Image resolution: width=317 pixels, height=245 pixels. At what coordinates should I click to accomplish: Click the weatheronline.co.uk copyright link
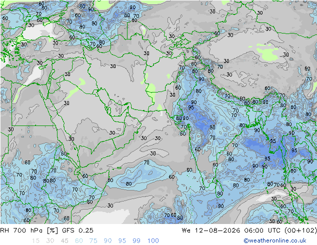click(x=274, y=240)
